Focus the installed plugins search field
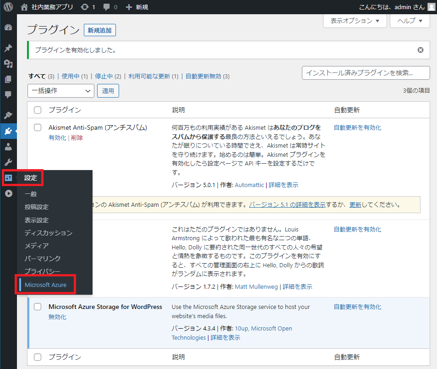Viewport: 437px width, 369px height. [x=366, y=73]
